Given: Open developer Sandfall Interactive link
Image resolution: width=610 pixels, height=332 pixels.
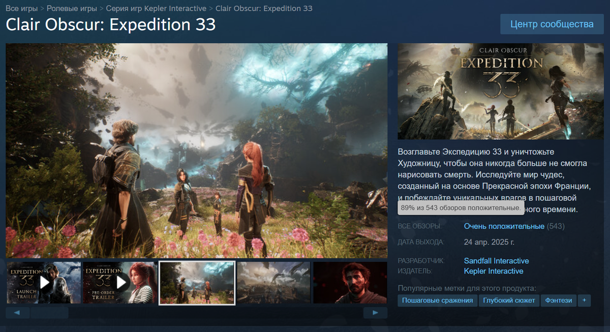Looking at the screenshot, I should tap(497, 261).
